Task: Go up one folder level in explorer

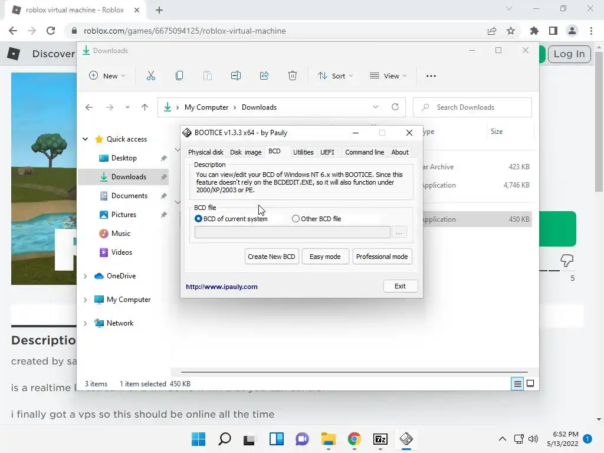Action: (145, 107)
